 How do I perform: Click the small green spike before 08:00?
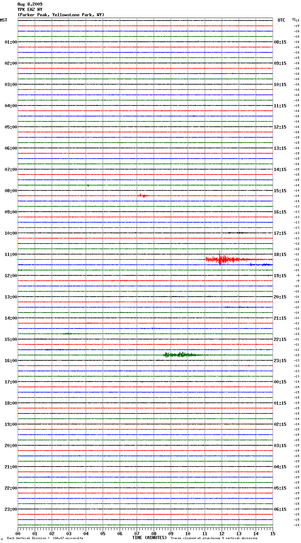(88, 185)
